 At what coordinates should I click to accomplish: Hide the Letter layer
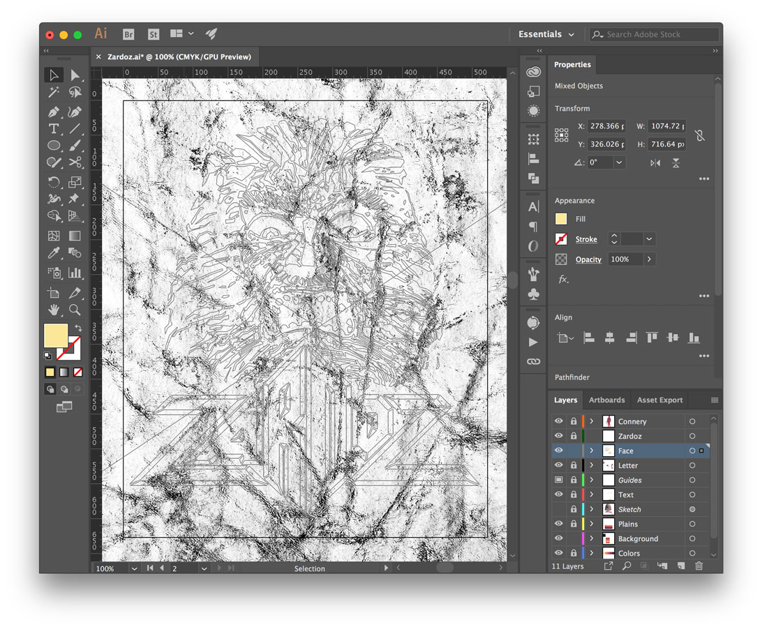pos(559,465)
